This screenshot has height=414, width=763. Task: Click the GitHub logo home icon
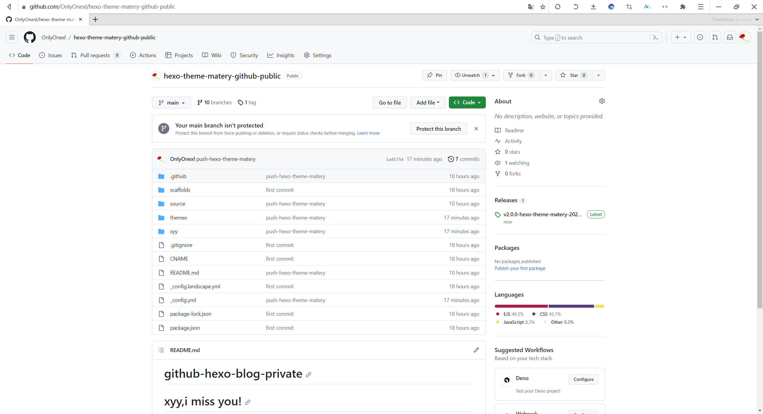(x=30, y=38)
